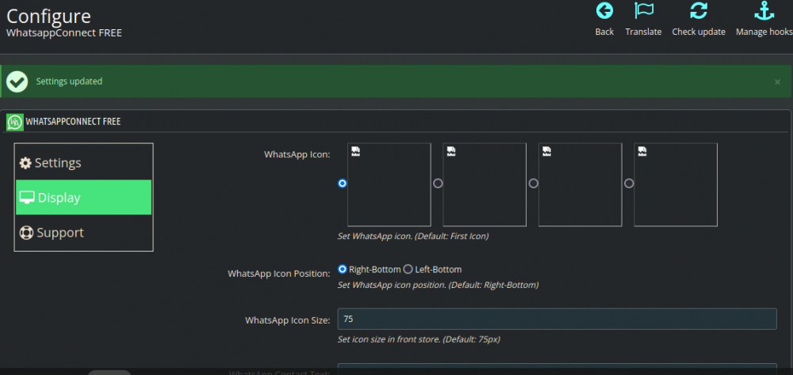This screenshot has height=375, width=793.
Task: Choose Left-Bottom icon position
Action: [x=408, y=269]
